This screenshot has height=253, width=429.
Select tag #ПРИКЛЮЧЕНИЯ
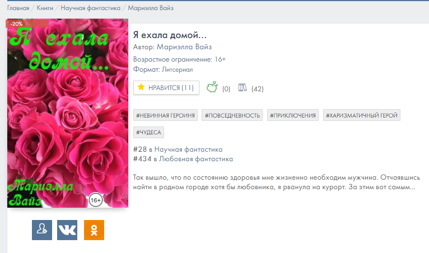pyautogui.click(x=293, y=115)
